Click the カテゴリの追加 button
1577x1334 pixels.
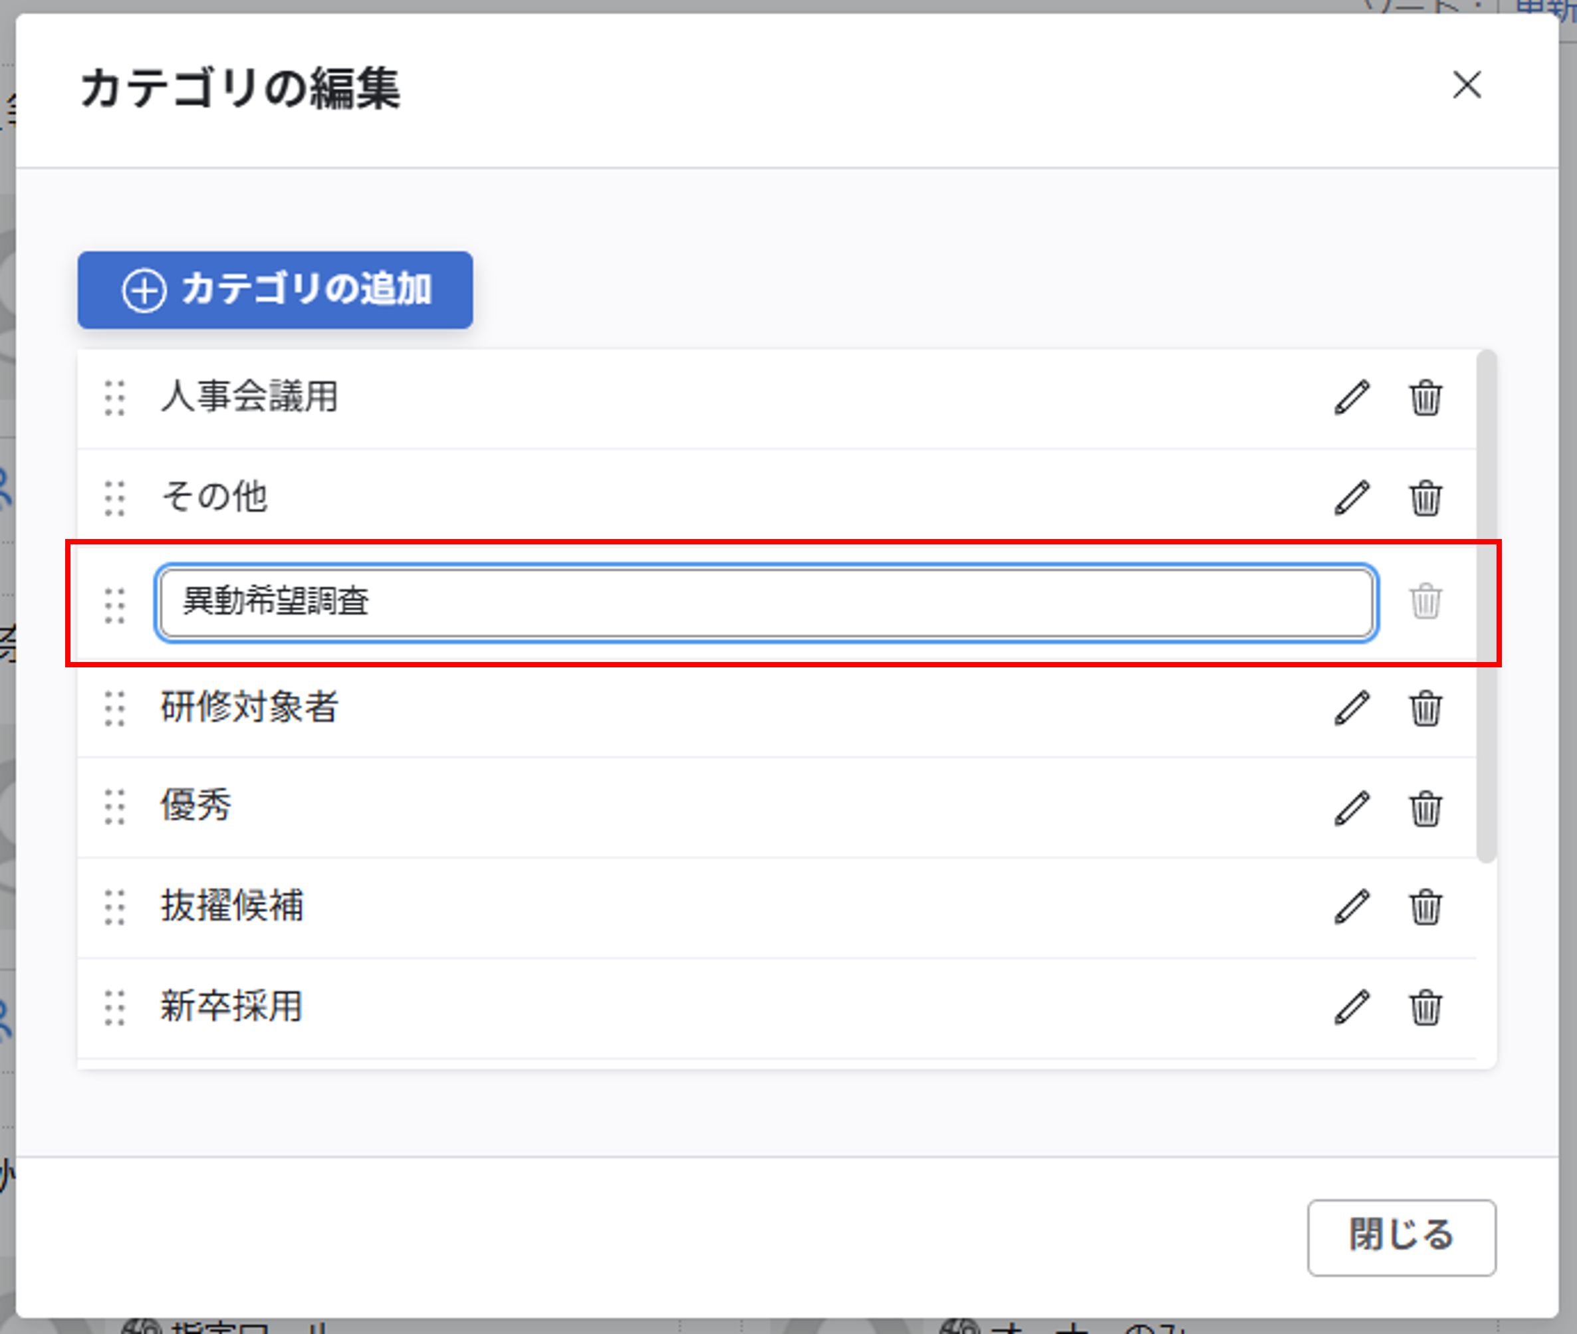(275, 290)
